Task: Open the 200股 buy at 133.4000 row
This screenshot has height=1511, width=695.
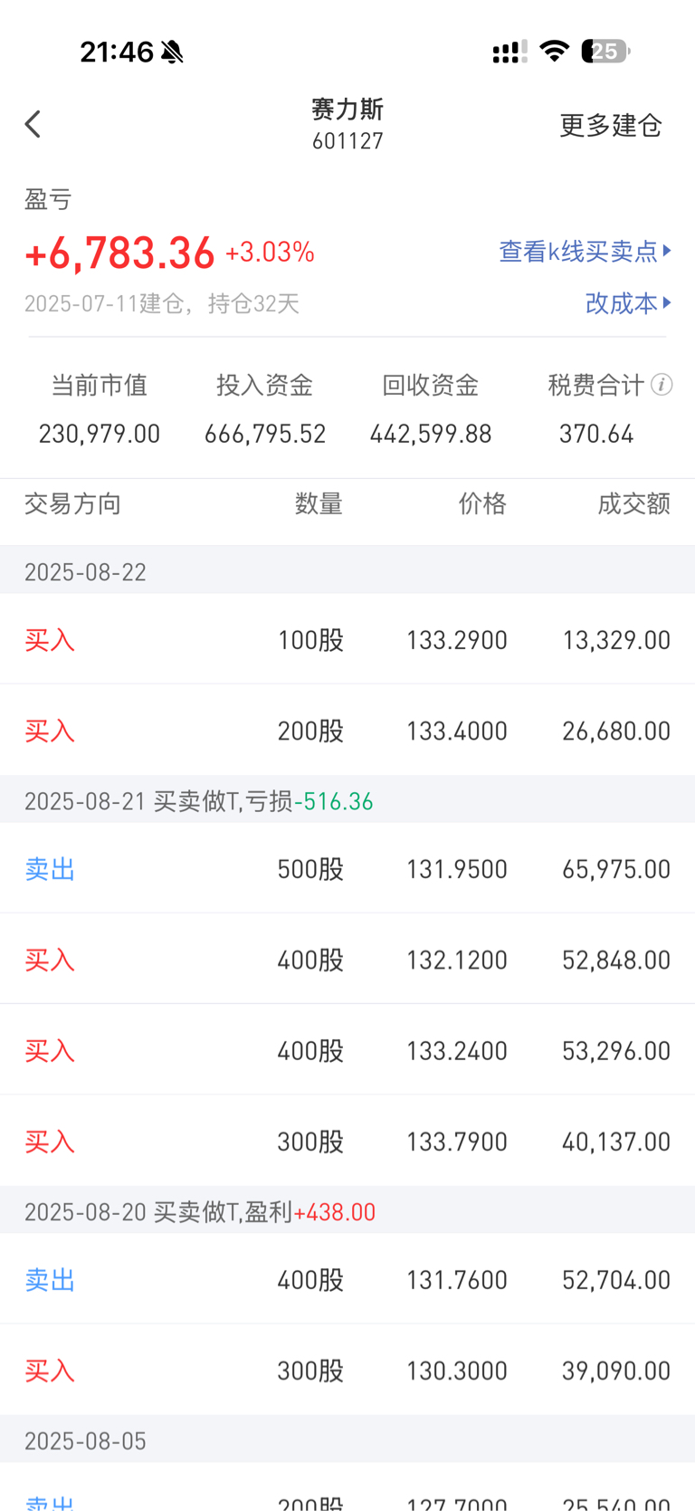Action: [x=347, y=730]
